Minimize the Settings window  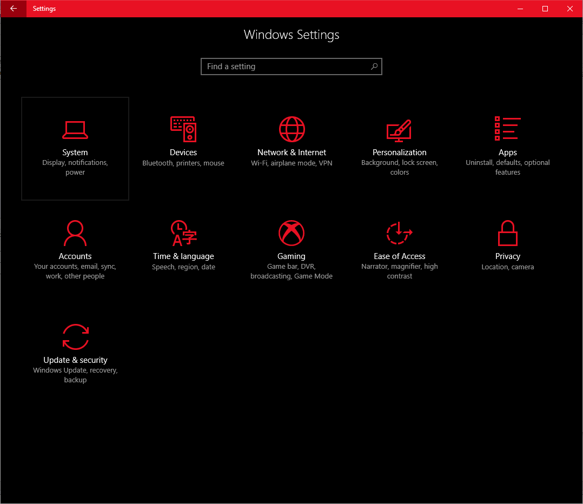pyautogui.click(x=520, y=9)
